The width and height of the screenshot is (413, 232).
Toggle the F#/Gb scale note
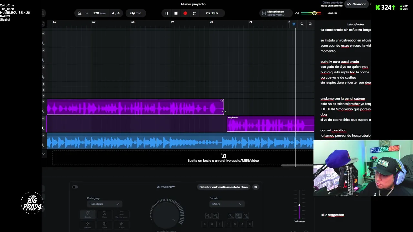231,216
